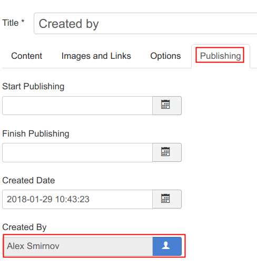Click the Created By label

(x=24, y=227)
